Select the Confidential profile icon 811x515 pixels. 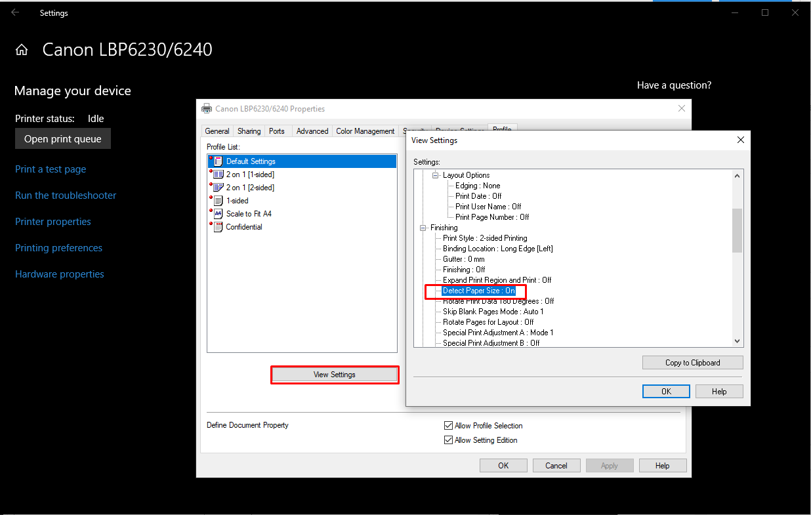[217, 226]
